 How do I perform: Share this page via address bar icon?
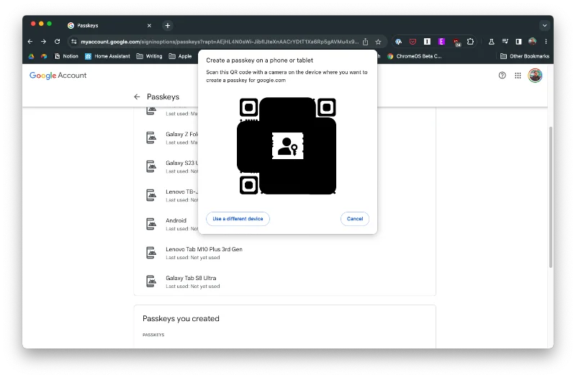coord(365,42)
